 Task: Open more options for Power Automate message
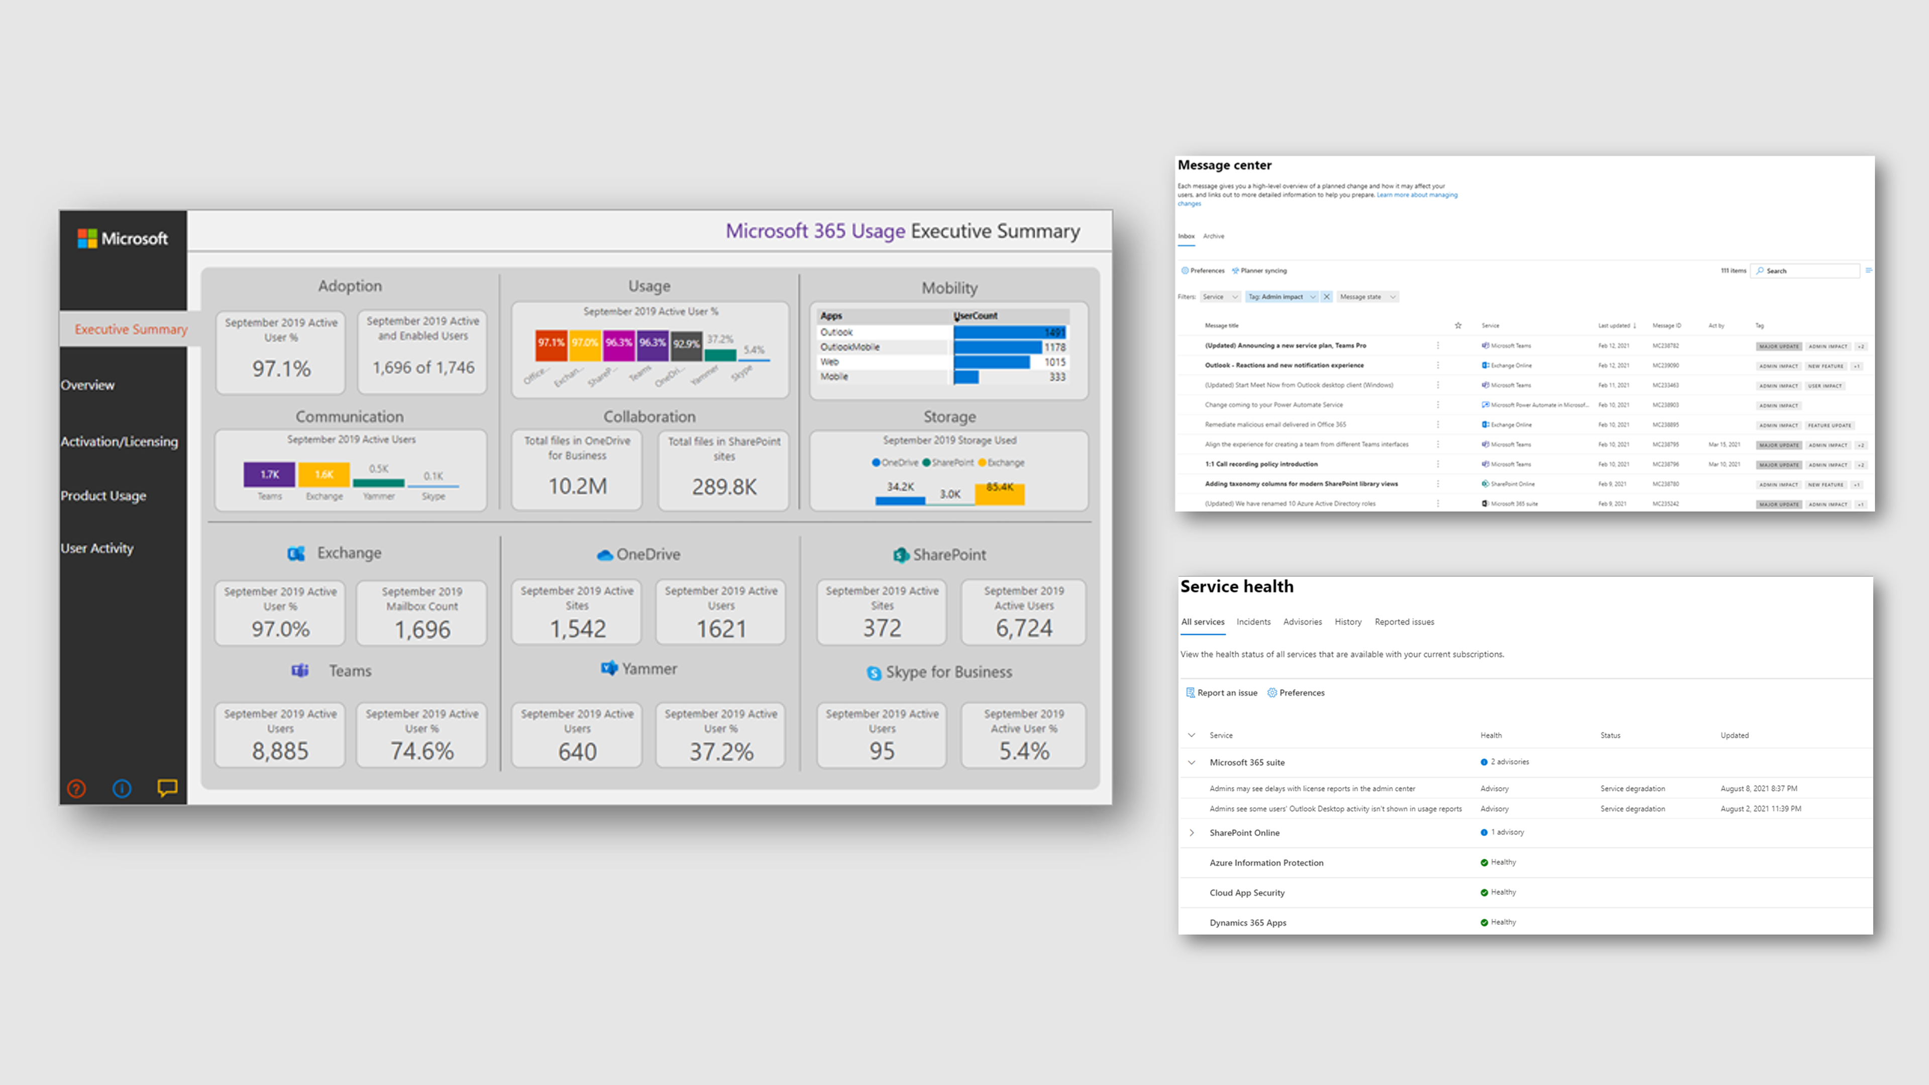(1438, 404)
